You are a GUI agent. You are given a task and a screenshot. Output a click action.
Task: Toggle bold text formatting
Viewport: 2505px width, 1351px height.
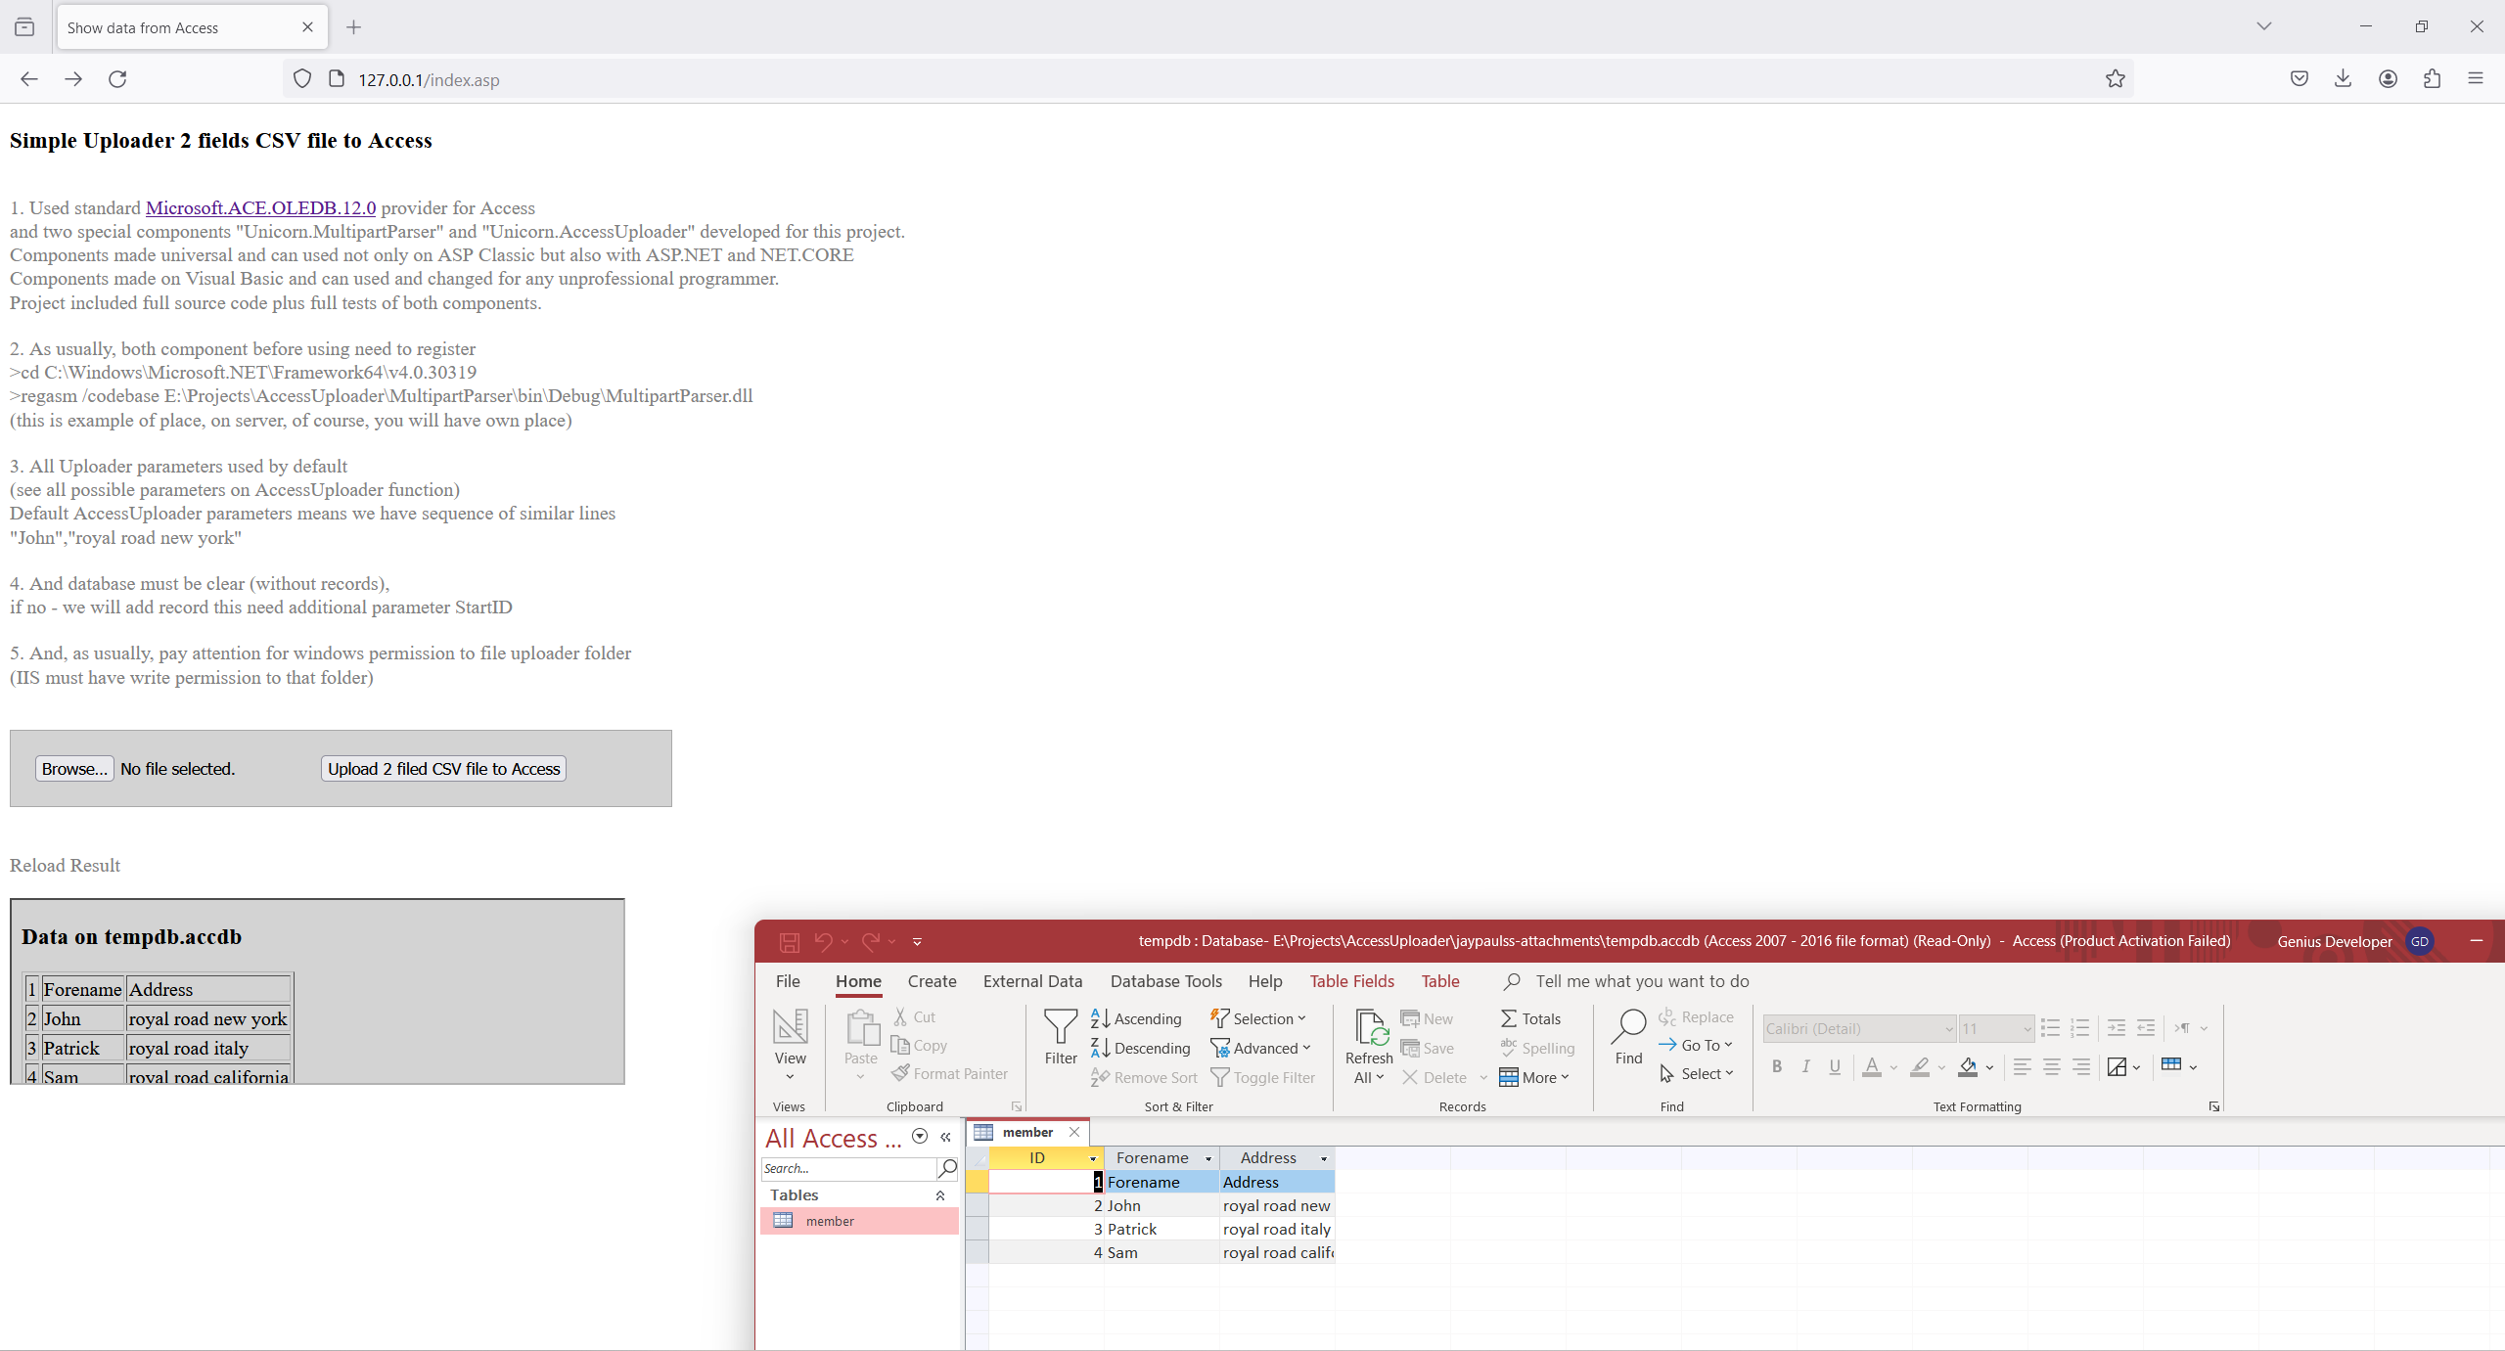point(1776,1066)
